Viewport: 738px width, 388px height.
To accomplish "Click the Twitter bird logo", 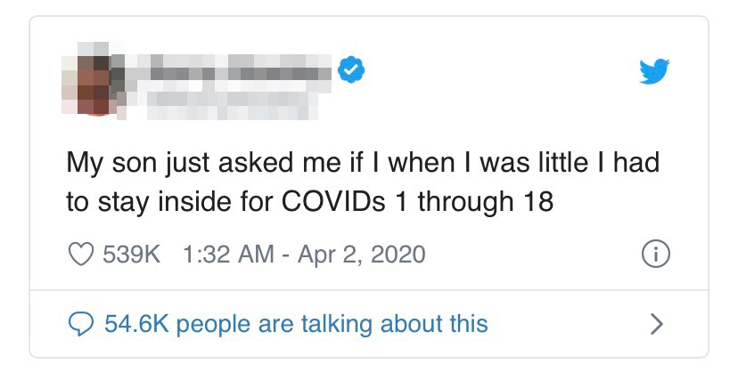I will [653, 71].
